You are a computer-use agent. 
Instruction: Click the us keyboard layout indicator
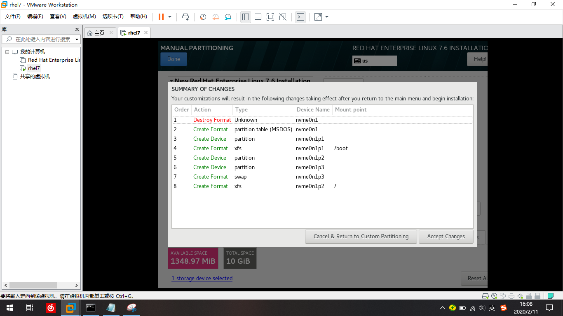pos(375,61)
